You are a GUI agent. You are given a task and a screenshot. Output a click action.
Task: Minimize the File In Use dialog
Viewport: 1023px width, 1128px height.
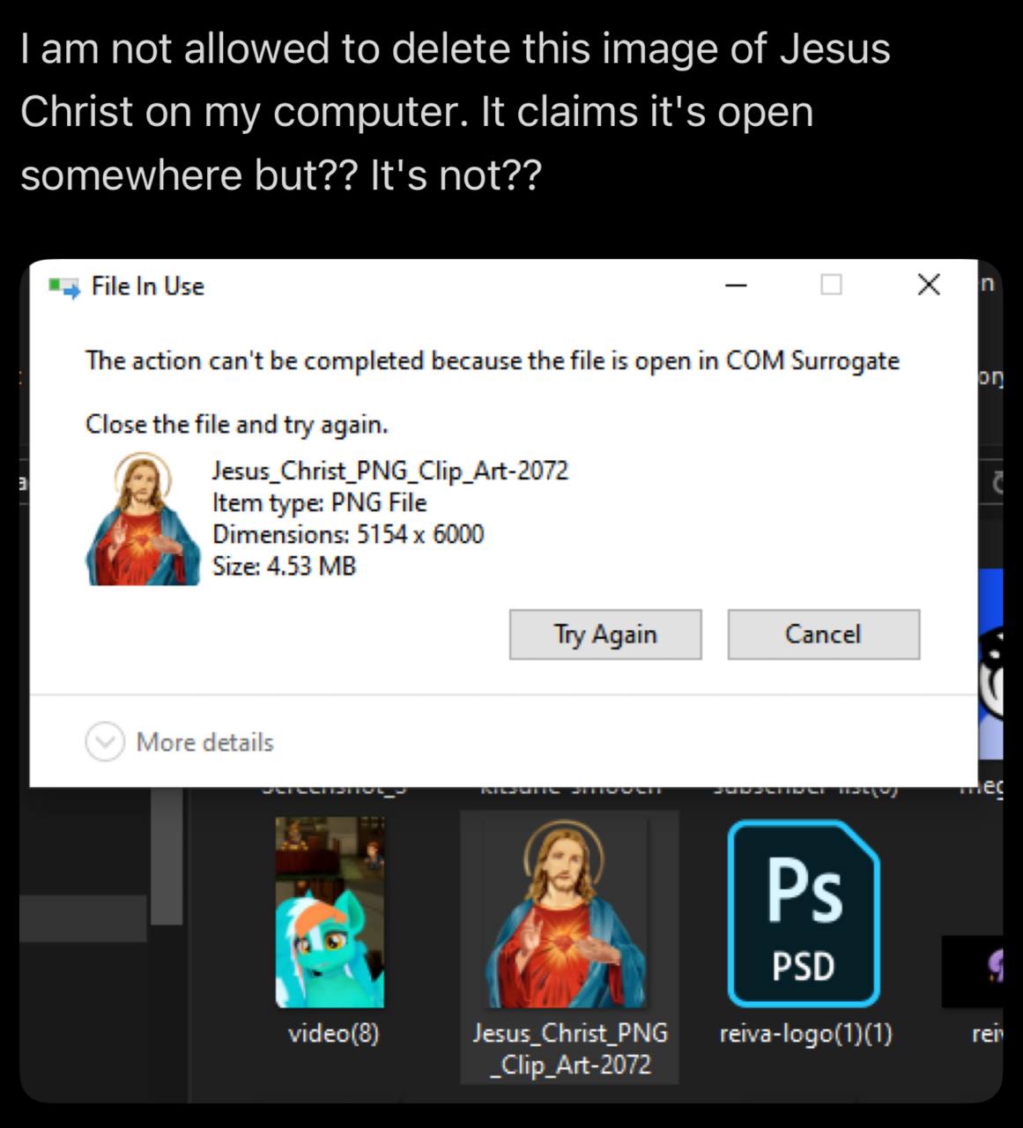737,285
